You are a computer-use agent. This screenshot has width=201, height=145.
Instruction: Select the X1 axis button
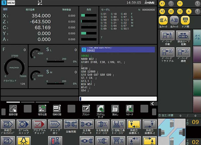click(x=162, y=3)
